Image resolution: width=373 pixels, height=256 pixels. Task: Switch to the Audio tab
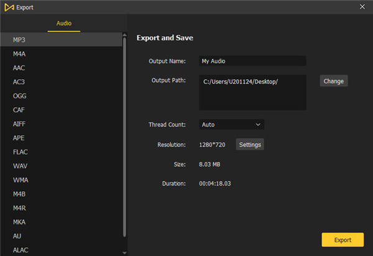pyautogui.click(x=64, y=23)
